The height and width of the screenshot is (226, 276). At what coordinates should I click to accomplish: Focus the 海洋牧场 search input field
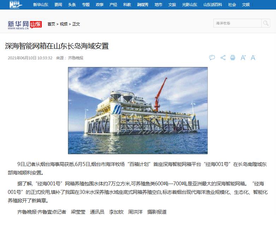tap(237, 23)
